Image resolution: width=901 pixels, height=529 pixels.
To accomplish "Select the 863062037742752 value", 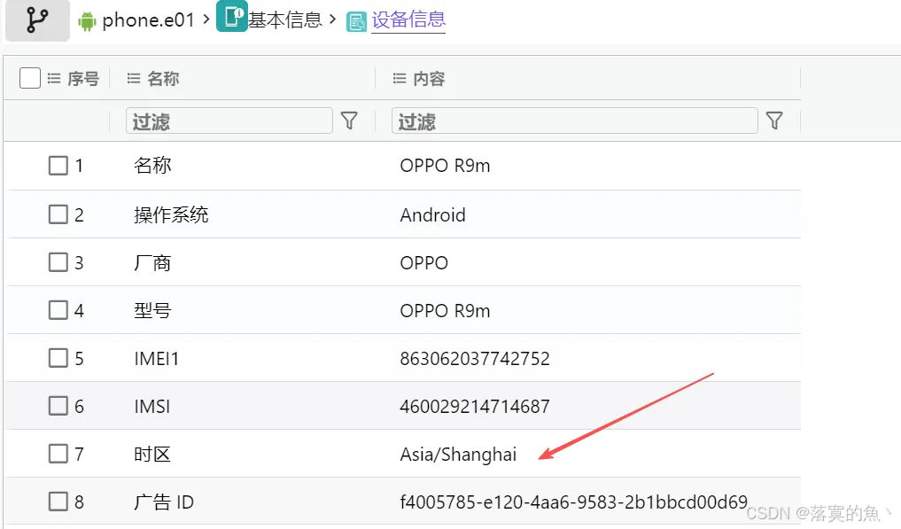I will click(475, 359).
